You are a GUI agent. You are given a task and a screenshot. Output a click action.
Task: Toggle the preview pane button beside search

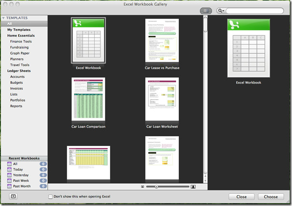[206, 11]
